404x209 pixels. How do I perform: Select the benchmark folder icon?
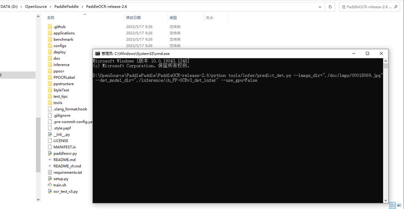[x=50, y=39]
